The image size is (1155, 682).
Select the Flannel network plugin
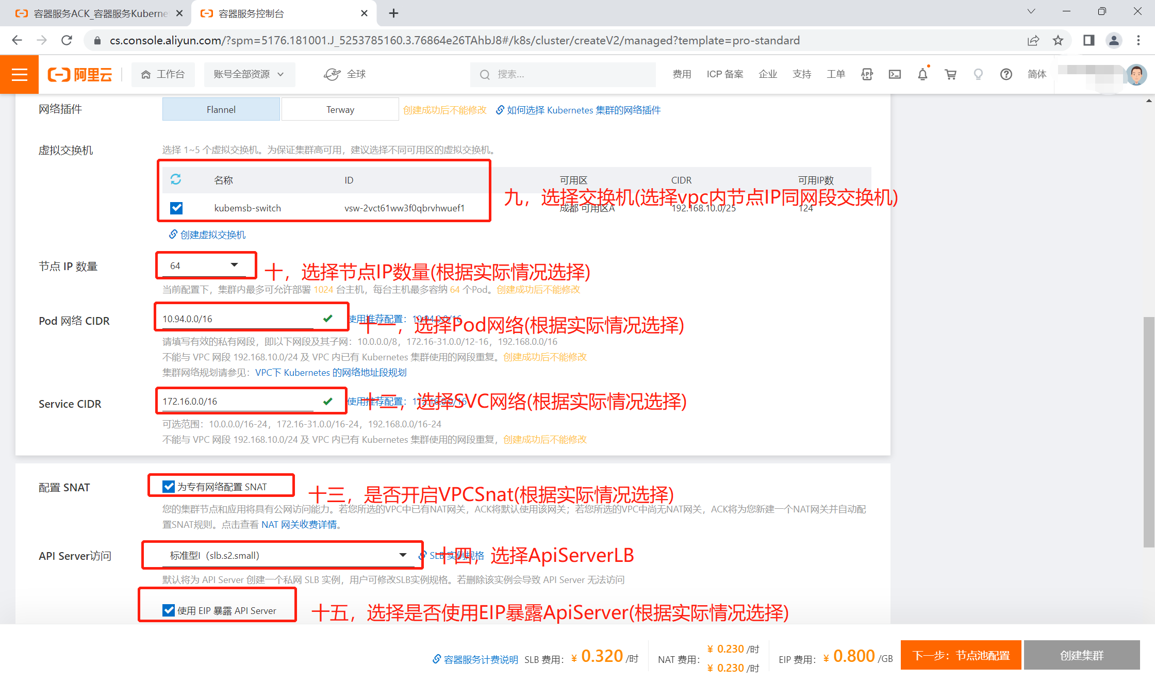coord(221,110)
